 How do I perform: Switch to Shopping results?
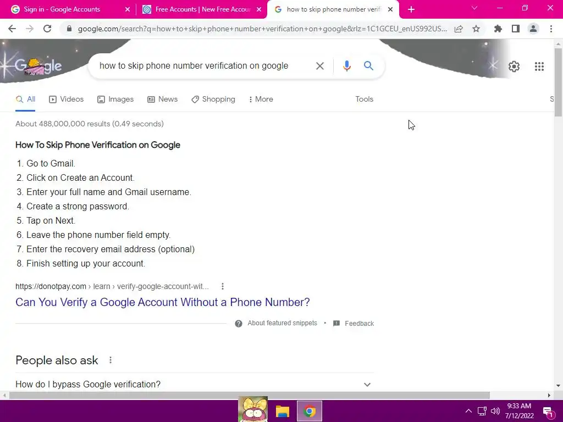(213, 99)
